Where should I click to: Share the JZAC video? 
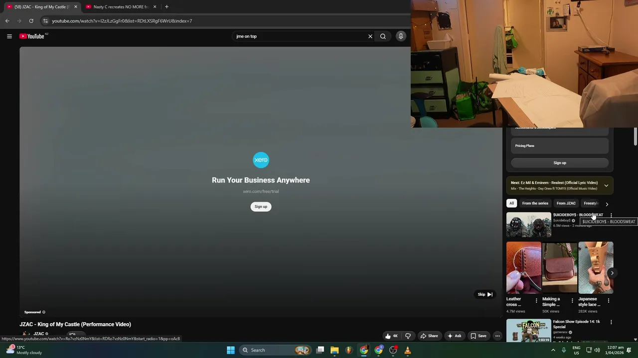coord(429,336)
